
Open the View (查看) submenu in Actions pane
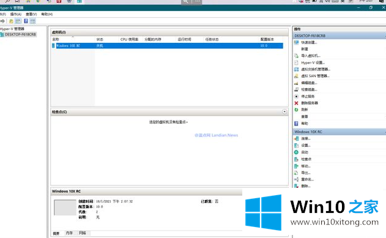[x=305, y=116]
